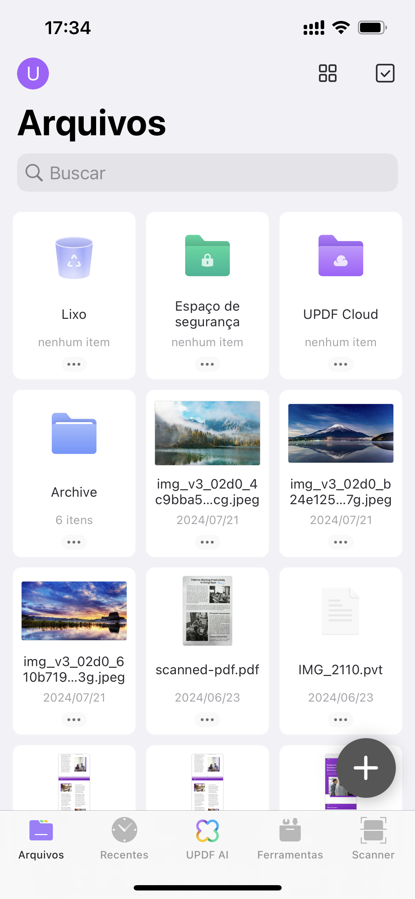Click the magnifier icon in search bar

click(x=34, y=173)
